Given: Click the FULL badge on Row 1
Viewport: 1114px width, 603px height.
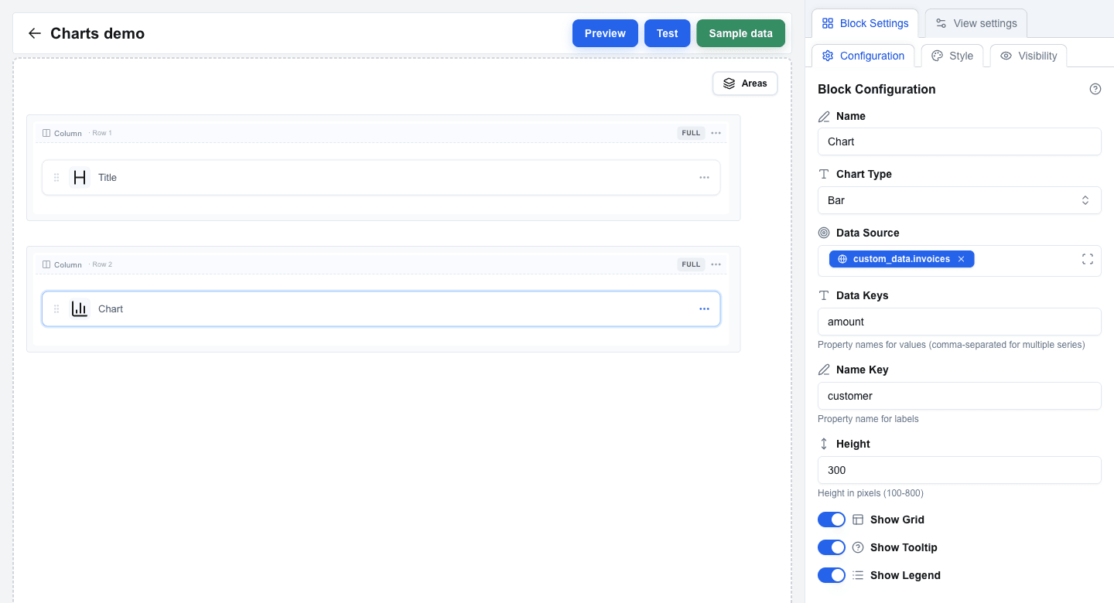Looking at the screenshot, I should pyautogui.click(x=691, y=133).
